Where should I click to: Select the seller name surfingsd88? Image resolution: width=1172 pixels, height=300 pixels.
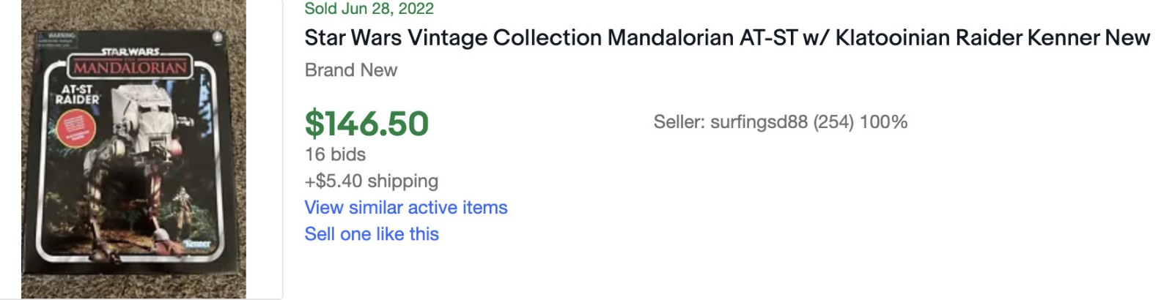tap(759, 122)
